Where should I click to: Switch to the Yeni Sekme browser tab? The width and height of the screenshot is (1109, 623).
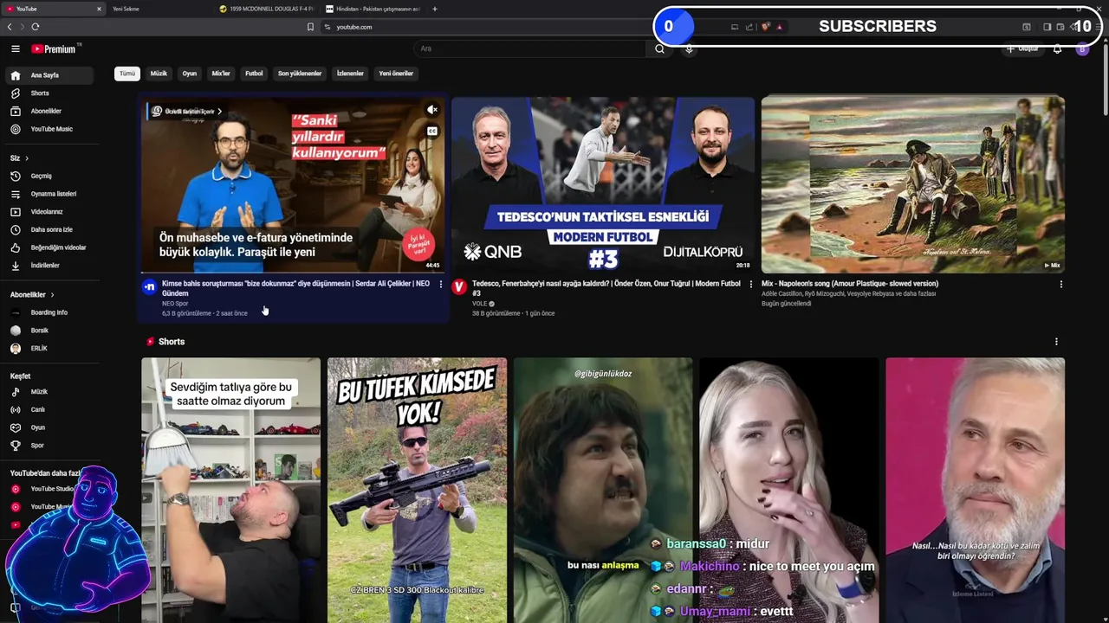[159, 9]
